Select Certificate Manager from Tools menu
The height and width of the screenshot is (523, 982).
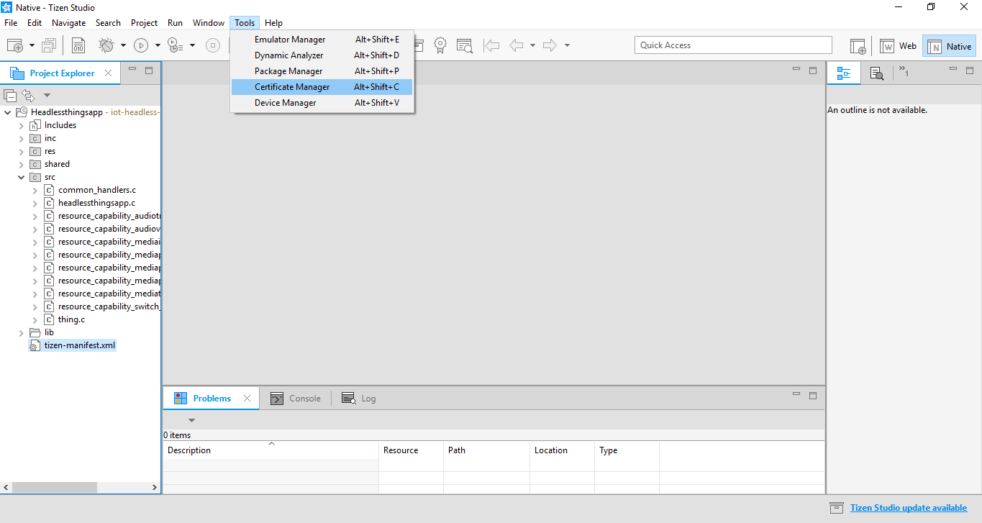[292, 87]
